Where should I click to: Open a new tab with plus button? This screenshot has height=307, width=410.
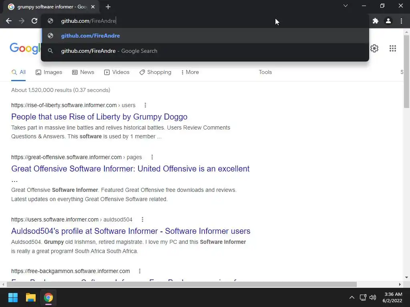tap(108, 7)
